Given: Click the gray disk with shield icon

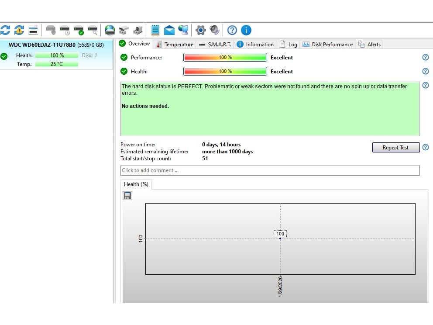Looking at the screenshot, I should point(51,30).
